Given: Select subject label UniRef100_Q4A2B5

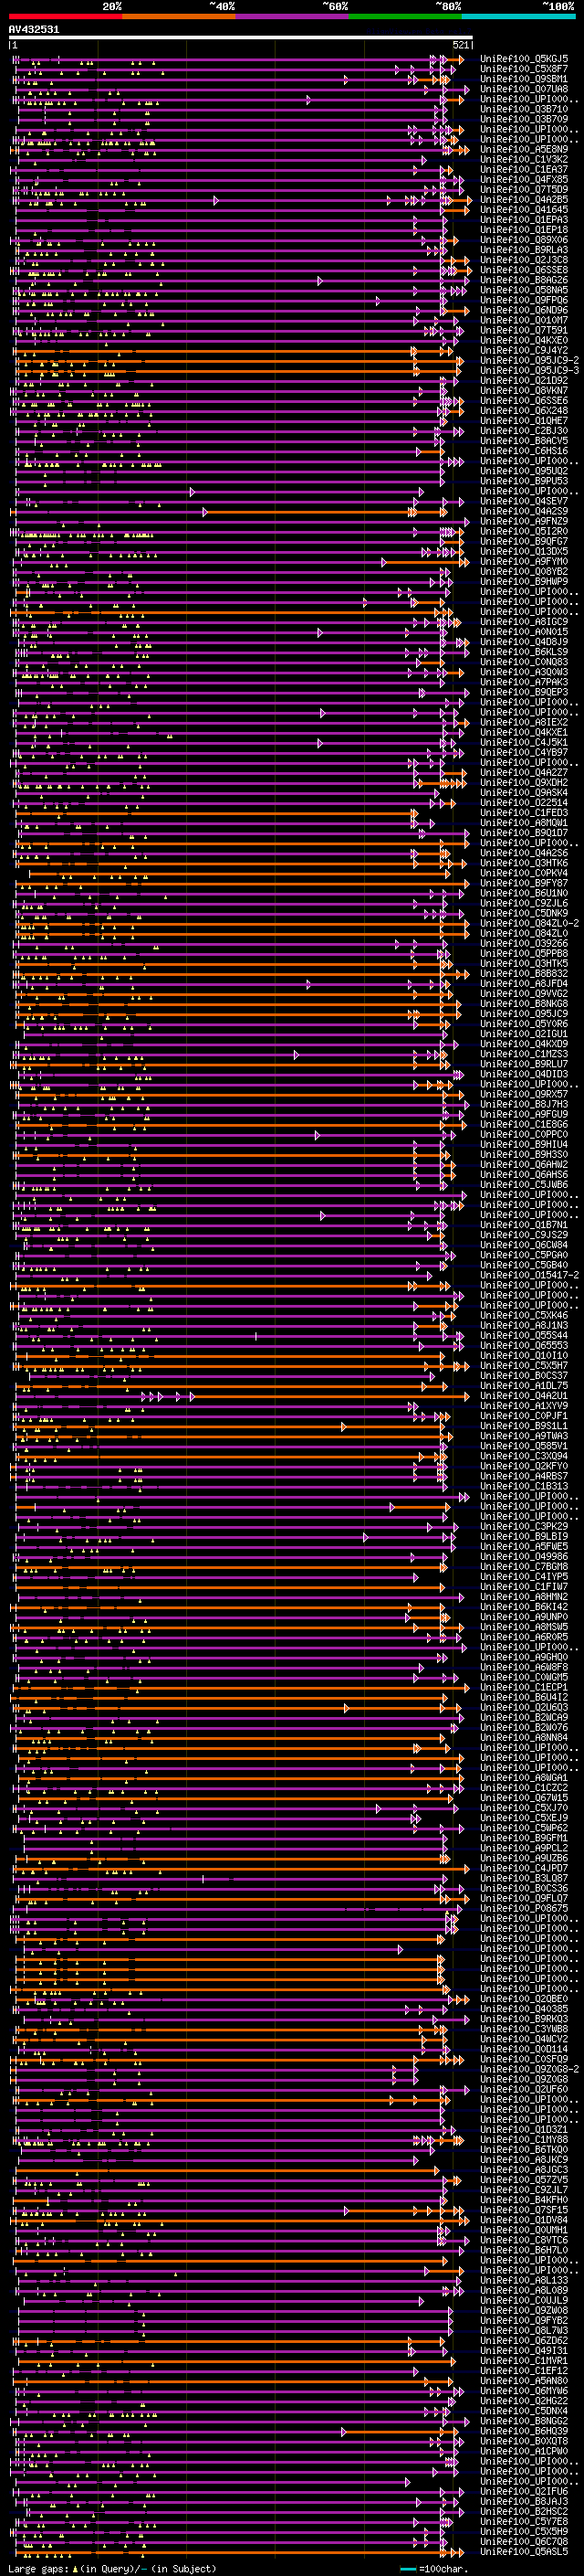Looking at the screenshot, I should coord(524,200).
